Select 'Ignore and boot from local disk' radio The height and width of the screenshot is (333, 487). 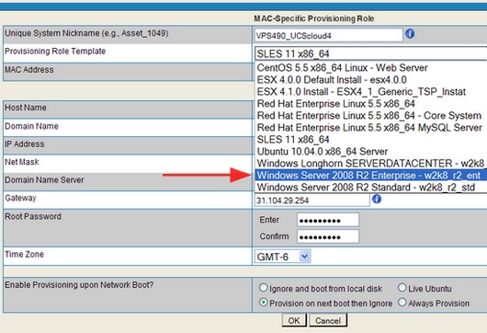[263, 288]
